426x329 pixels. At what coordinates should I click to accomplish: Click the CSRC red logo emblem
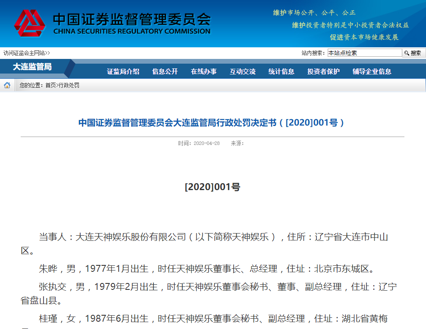click(29, 23)
